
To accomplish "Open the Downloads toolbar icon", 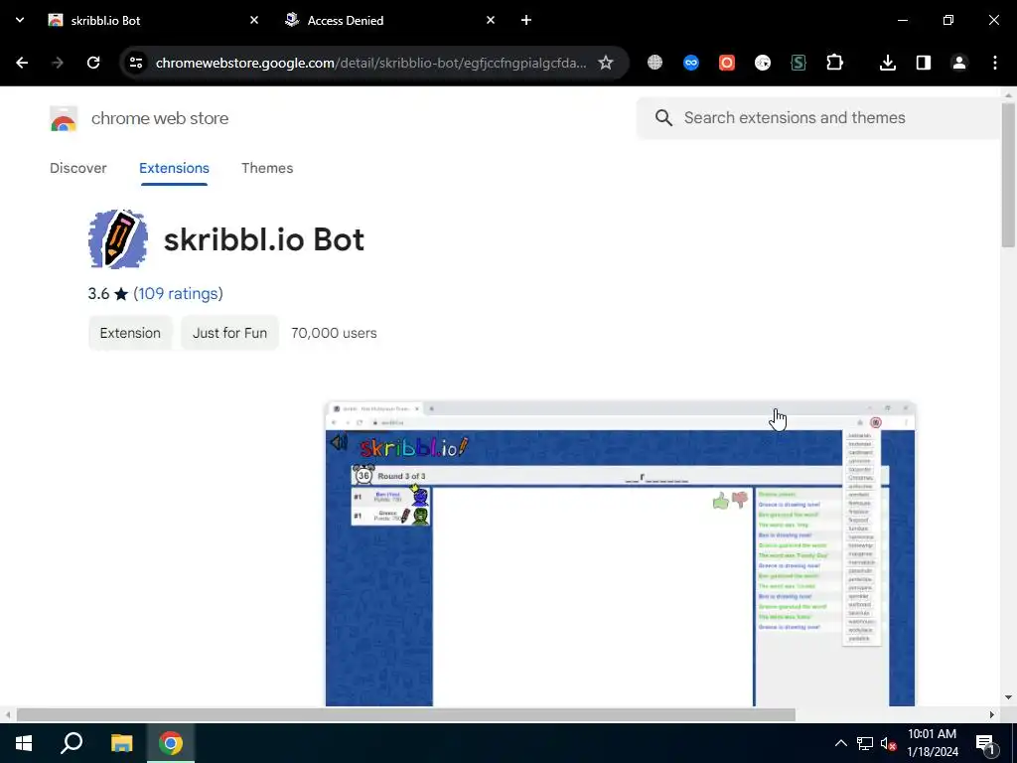I will pyautogui.click(x=887, y=63).
